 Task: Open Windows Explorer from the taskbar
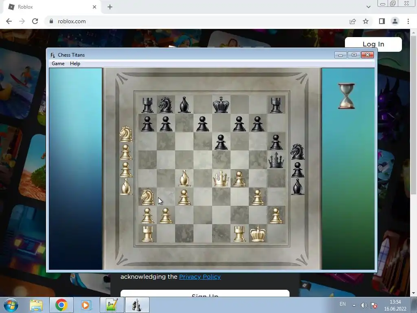click(x=36, y=305)
